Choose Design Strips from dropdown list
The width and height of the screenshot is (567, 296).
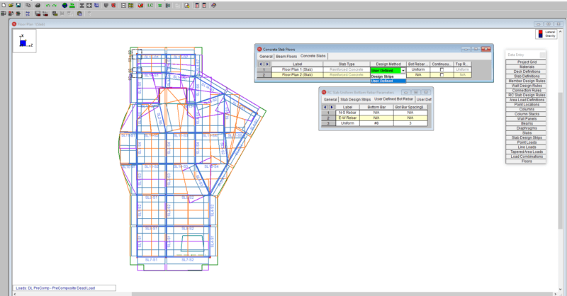pos(381,76)
